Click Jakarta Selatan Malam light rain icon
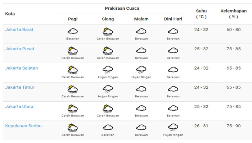 tap(141, 70)
